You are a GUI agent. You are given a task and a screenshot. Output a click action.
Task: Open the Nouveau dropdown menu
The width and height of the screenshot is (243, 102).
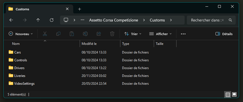coord(21,34)
